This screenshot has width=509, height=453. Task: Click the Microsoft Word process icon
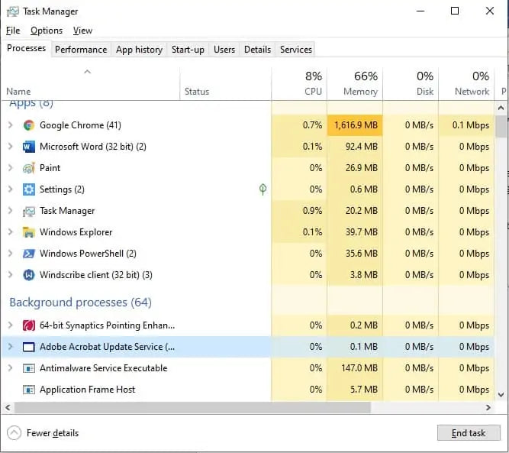coord(29,147)
